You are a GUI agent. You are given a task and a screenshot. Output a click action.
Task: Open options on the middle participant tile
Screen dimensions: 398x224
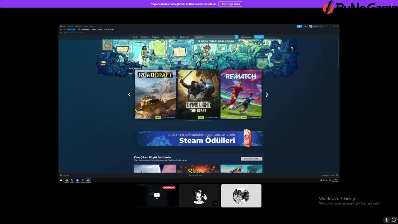[x=215, y=203]
